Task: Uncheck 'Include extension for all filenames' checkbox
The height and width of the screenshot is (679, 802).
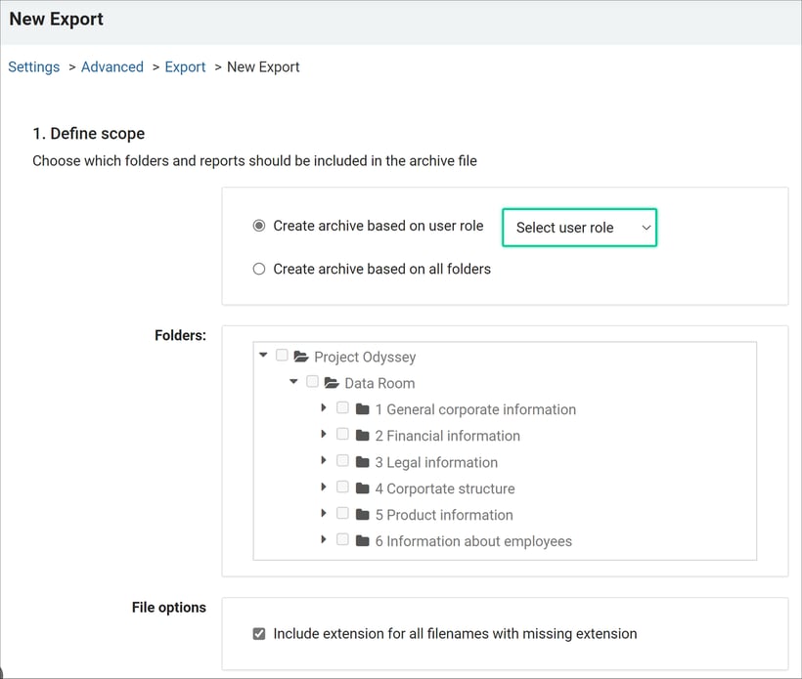Action: [259, 634]
